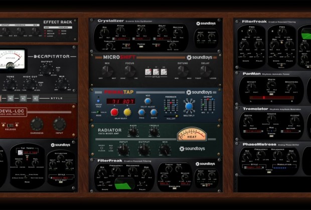Select MicroShift style II button
Screen dimensions: 311x210
point(156,72)
